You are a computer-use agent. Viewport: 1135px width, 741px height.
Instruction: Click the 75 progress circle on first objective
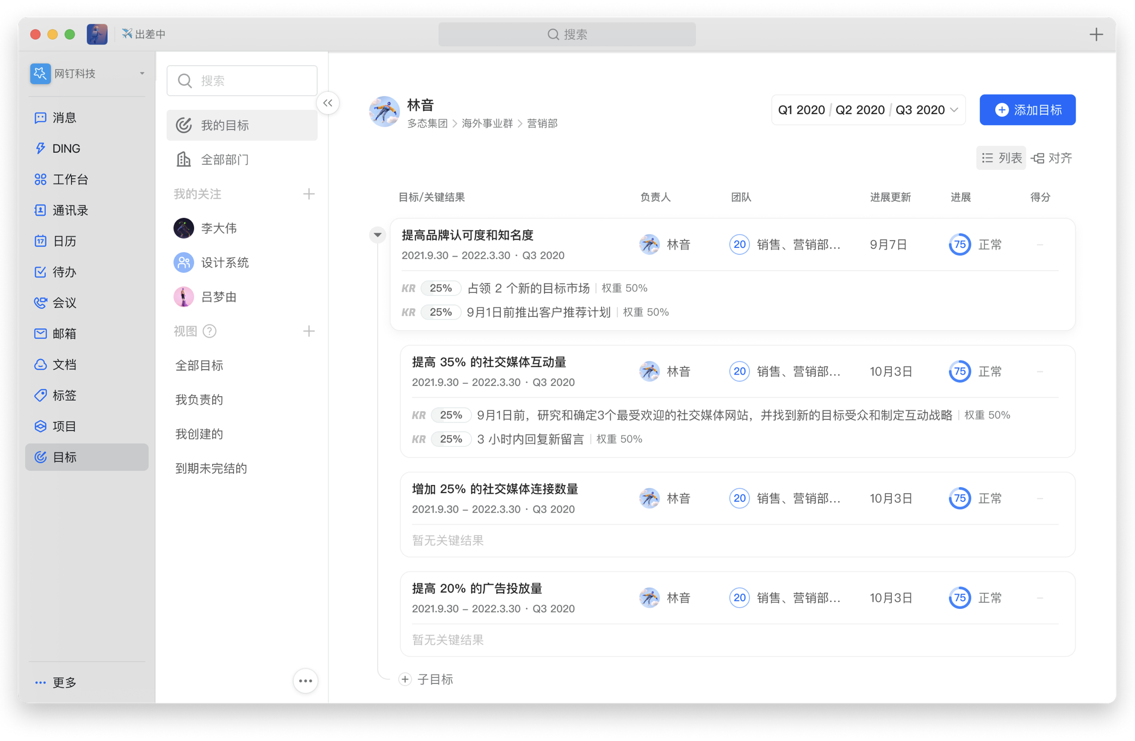pos(959,244)
